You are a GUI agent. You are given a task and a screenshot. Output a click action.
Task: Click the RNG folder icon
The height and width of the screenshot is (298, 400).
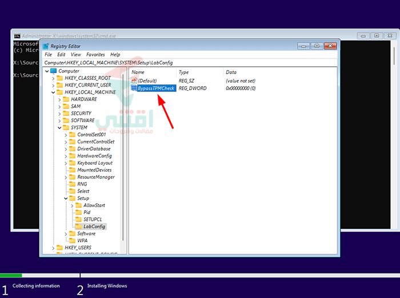click(x=73, y=184)
